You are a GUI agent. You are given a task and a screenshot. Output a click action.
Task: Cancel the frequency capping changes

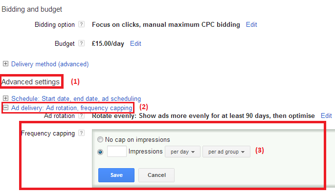[x=156, y=175]
